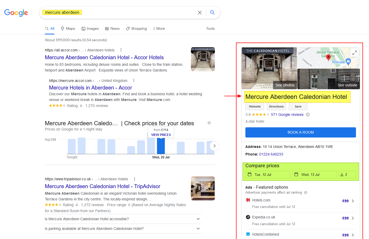The width and height of the screenshot is (369, 239).
Task: Open the guests selector showing 2
Action: click(347, 175)
